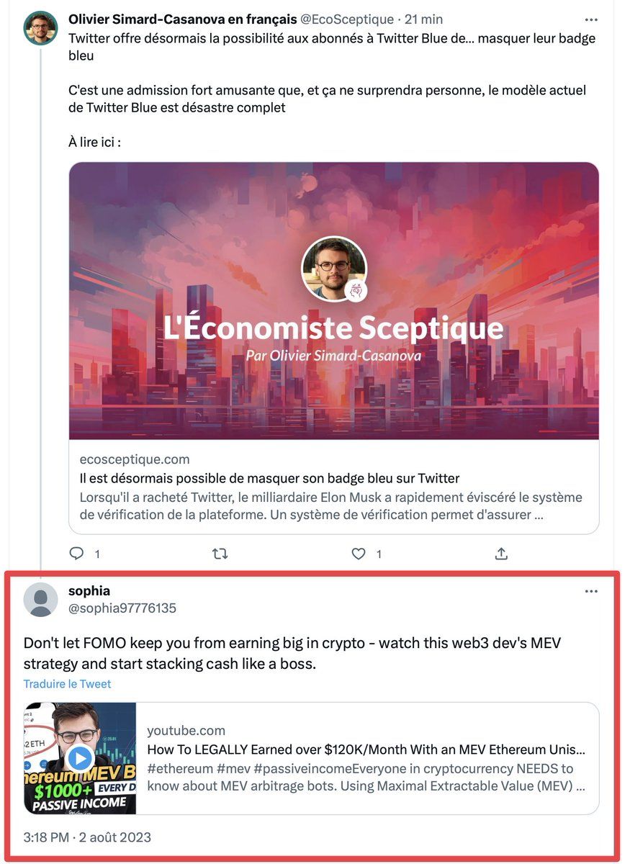The image size is (630, 864).
Task: Click the tweet timestamp 3:18 PM 2 août 2023
Action: click(x=87, y=837)
